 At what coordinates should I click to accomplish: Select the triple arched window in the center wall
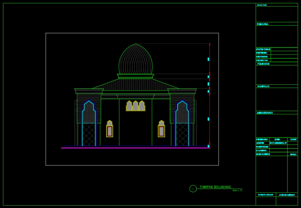point(136,106)
